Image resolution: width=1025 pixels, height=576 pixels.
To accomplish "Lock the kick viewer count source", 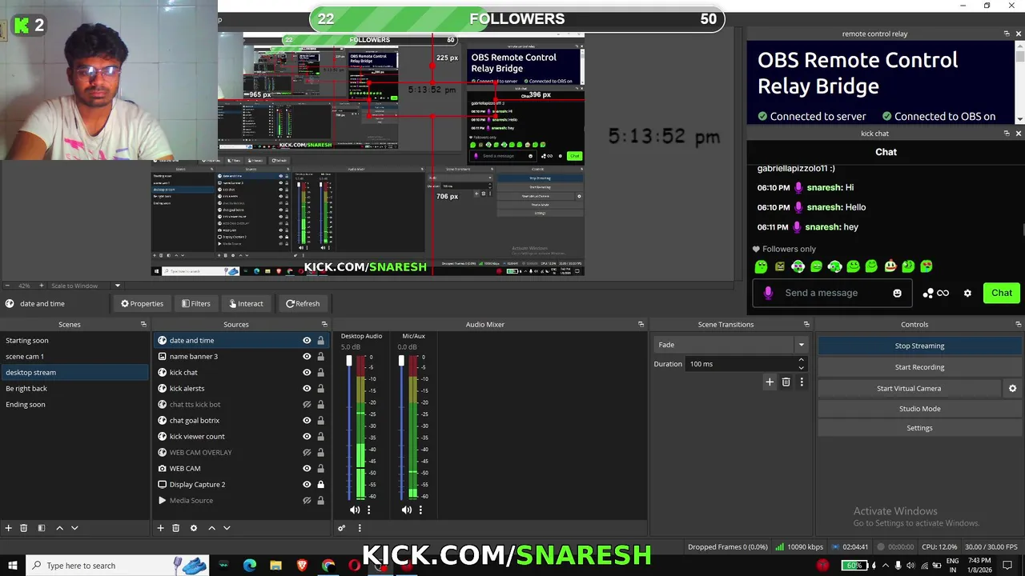I will click(321, 436).
